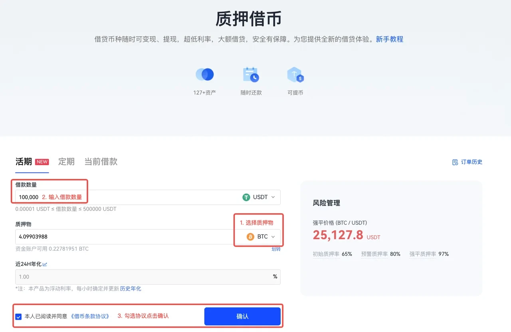The height and width of the screenshot is (332, 511).
Task: Click the calendar clock repay-anytime icon
Action: tap(251, 75)
